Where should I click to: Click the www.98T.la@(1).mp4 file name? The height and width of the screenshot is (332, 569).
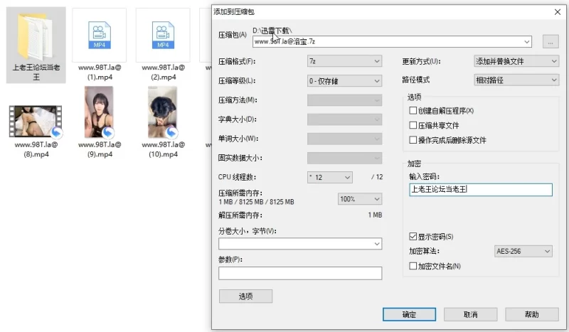coord(100,73)
